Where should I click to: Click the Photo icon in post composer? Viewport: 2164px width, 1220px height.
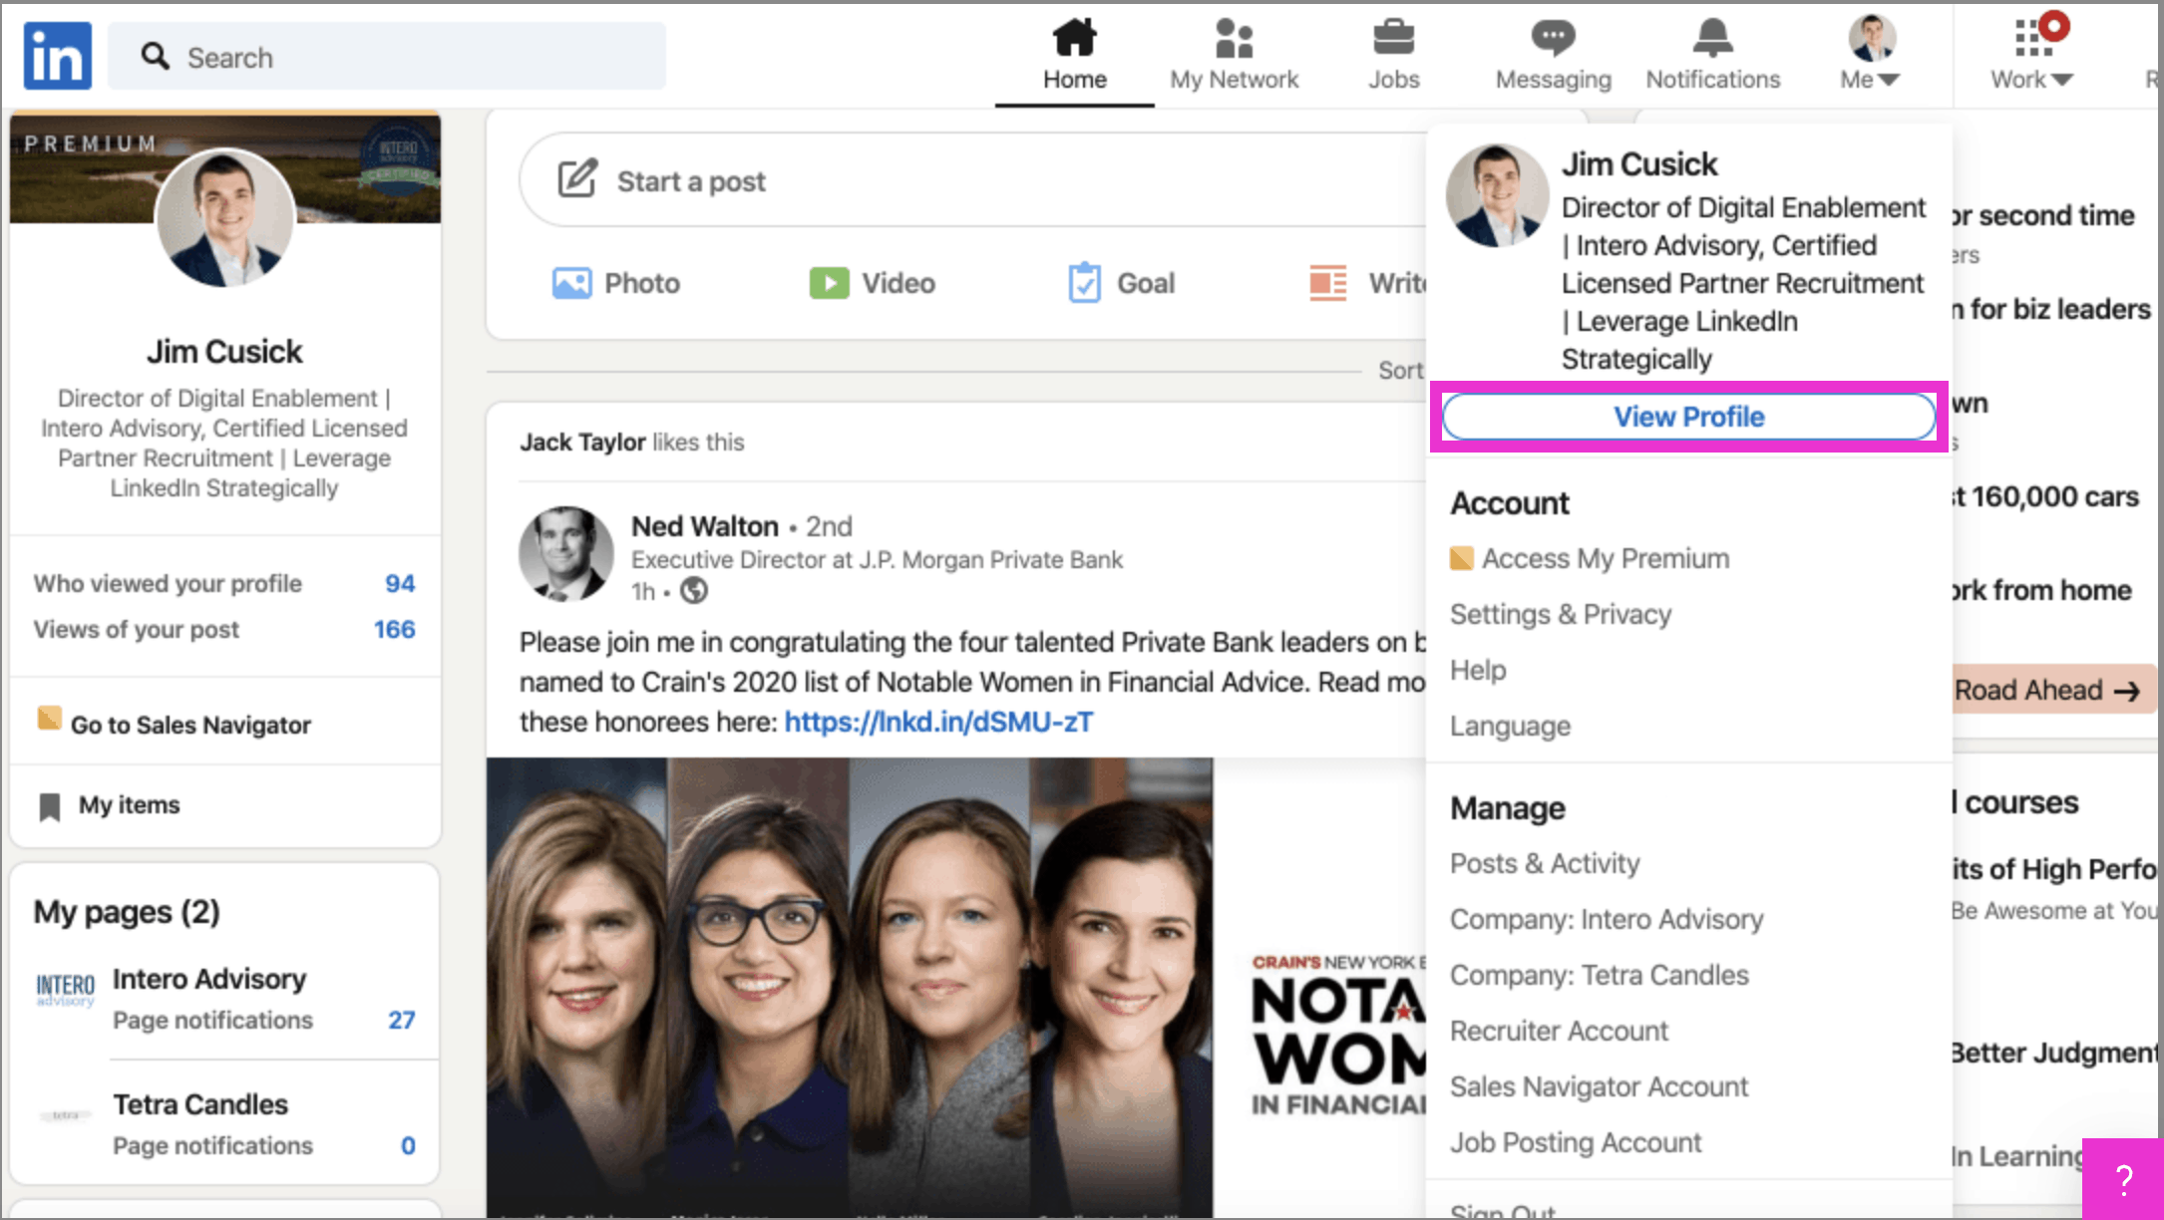[572, 283]
